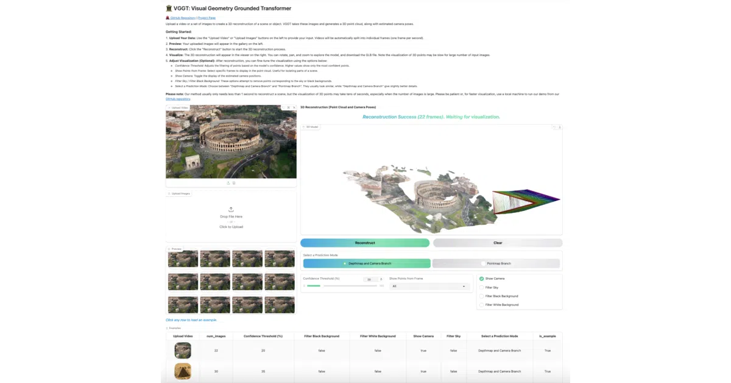Download the 3D model GLB file
Image resolution: width=731 pixels, height=383 pixels.
tap(559, 127)
